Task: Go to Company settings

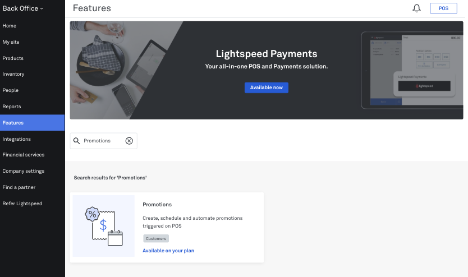Action: [23, 171]
